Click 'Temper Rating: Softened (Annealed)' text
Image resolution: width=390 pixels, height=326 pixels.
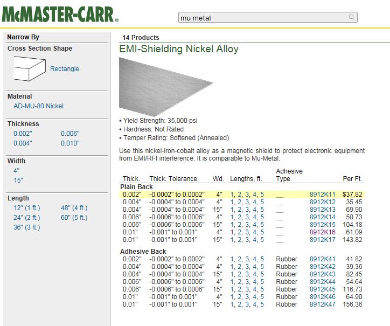pos(176,138)
